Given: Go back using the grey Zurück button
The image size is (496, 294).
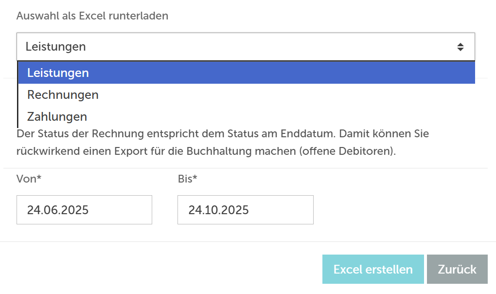Looking at the screenshot, I should (x=457, y=269).
